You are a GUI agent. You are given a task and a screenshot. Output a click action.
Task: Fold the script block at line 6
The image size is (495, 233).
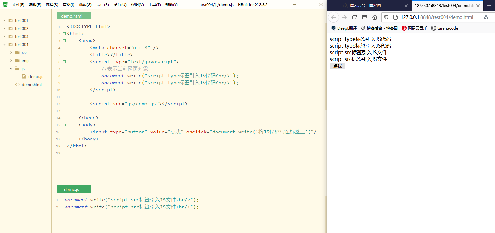click(x=64, y=62)
